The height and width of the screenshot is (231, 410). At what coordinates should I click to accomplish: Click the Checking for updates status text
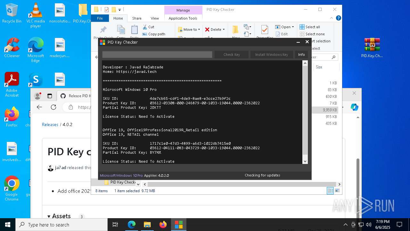click(262, 175)
